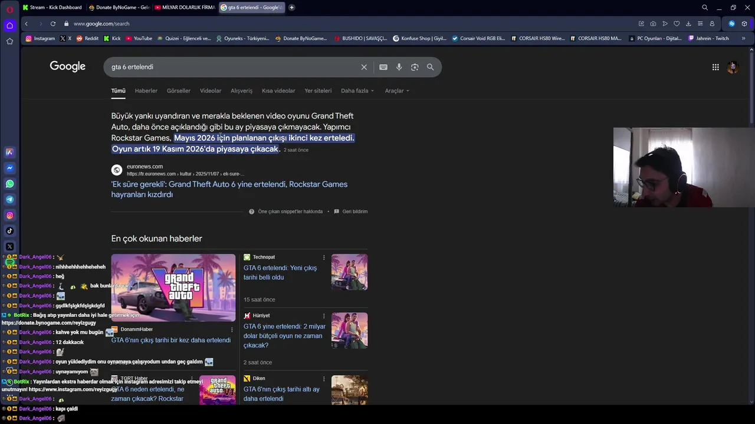
Task: Select the Yer siteleri filter
Action: pos(318,91)
